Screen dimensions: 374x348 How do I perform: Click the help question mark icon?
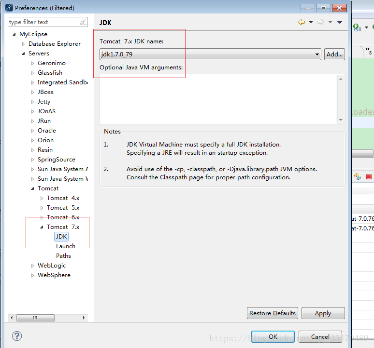[x=17, y=336]
